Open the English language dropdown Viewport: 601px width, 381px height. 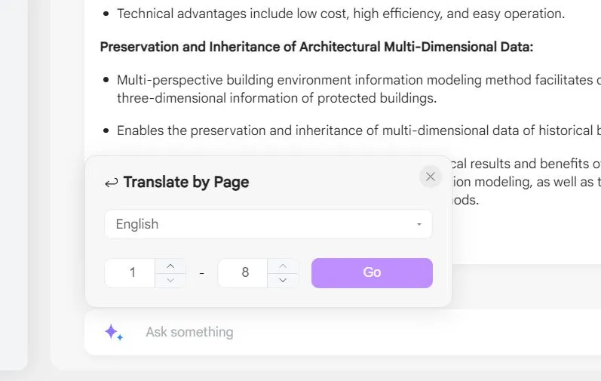[268, 224]
